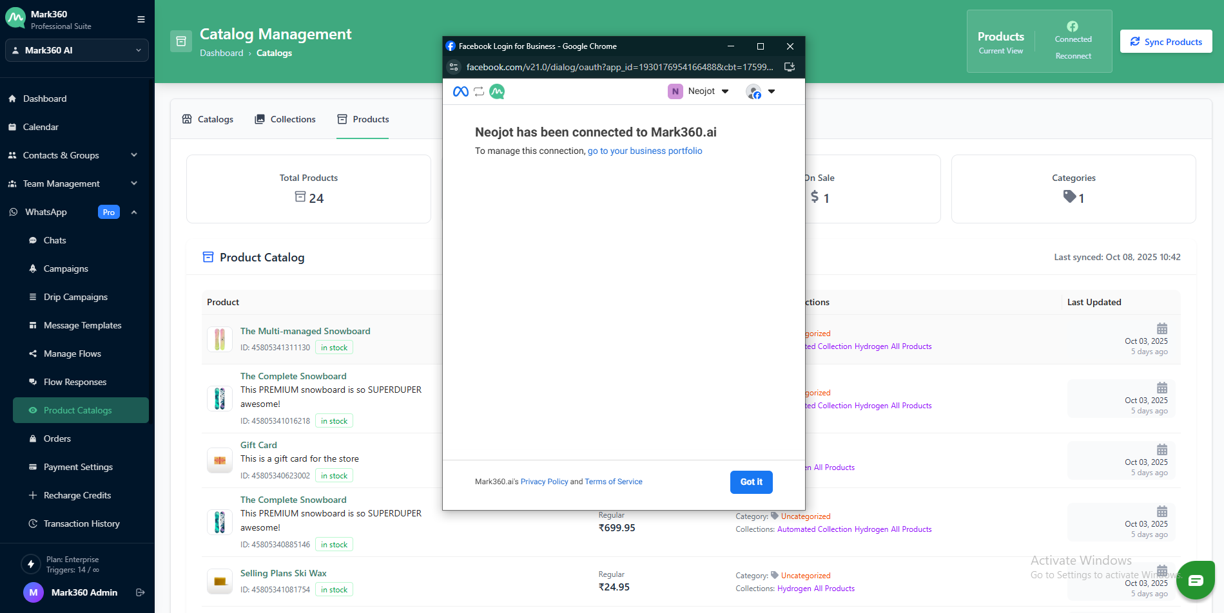Image resolution: width=1224 pixels, height=613 pixels.
Task: Open the chat support widget icon
Action: tap(1195, 580)
